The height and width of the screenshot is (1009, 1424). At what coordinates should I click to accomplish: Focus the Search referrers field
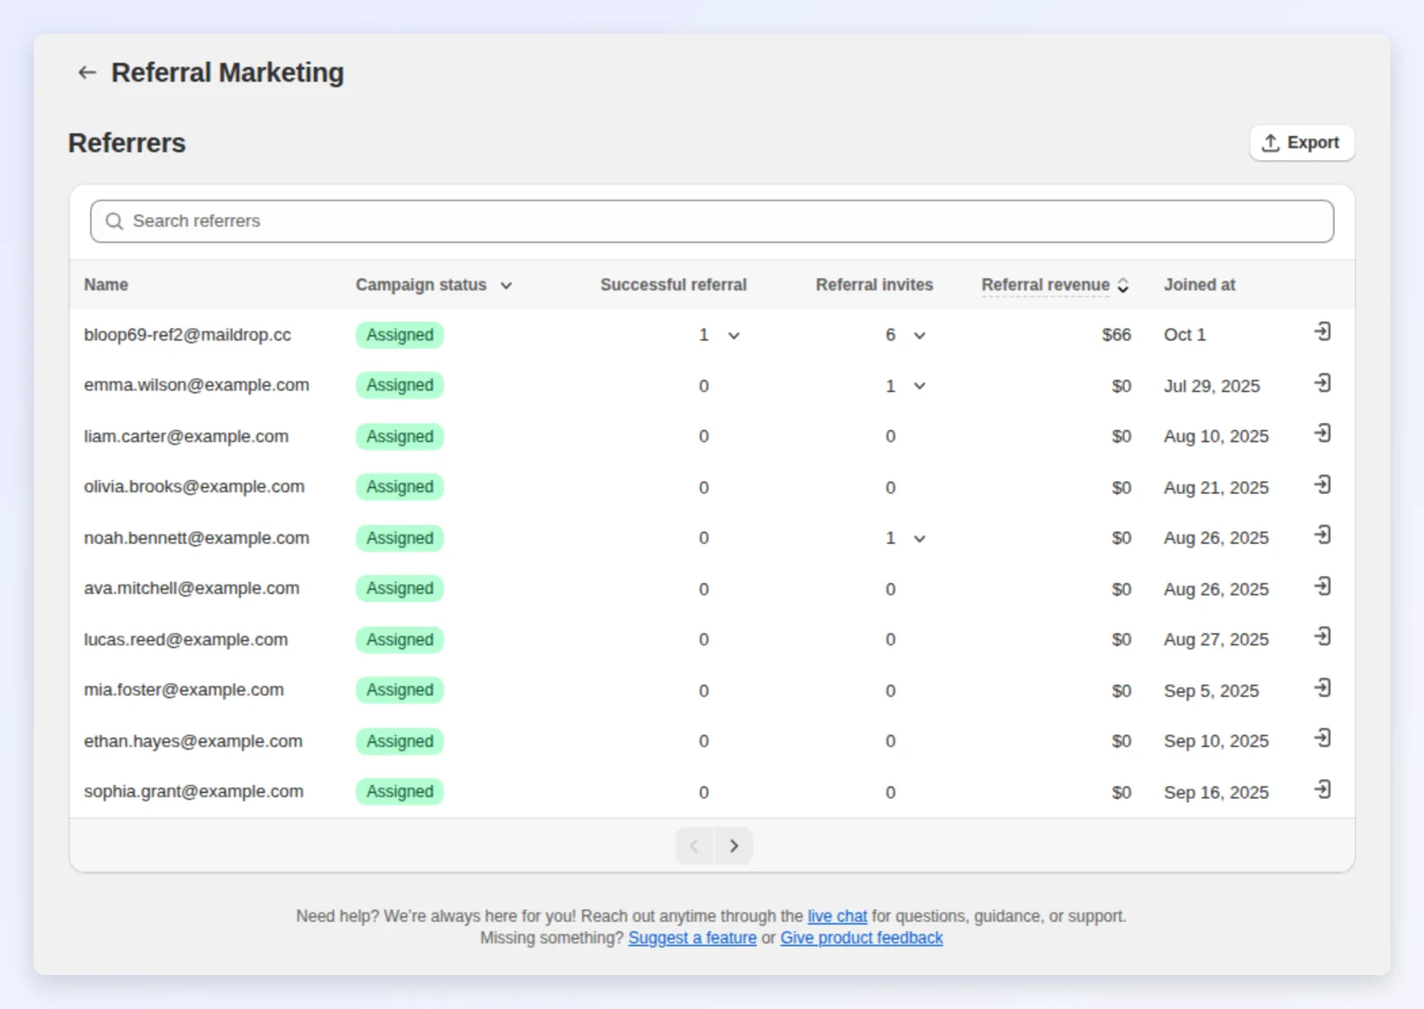[712, 221]
